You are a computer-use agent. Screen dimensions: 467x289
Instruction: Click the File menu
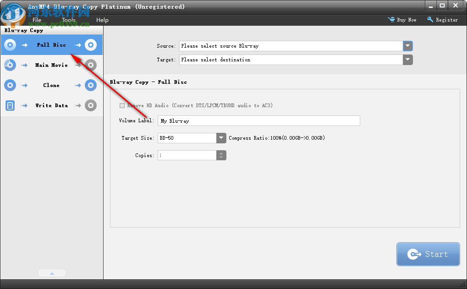tap(37, 20)
